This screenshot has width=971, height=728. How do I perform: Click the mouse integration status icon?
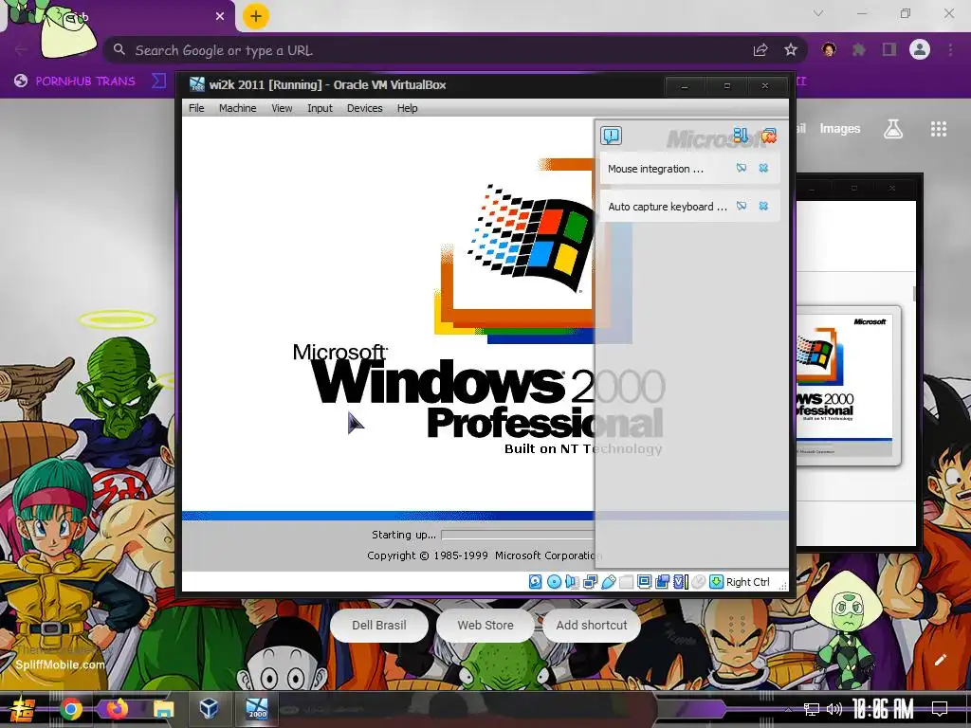pos(698,582)
